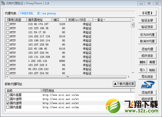This screenshot has height=117, width=162.
Task: Check the box for proxy 120.198.243.114
Action: (x=8, y=41)
